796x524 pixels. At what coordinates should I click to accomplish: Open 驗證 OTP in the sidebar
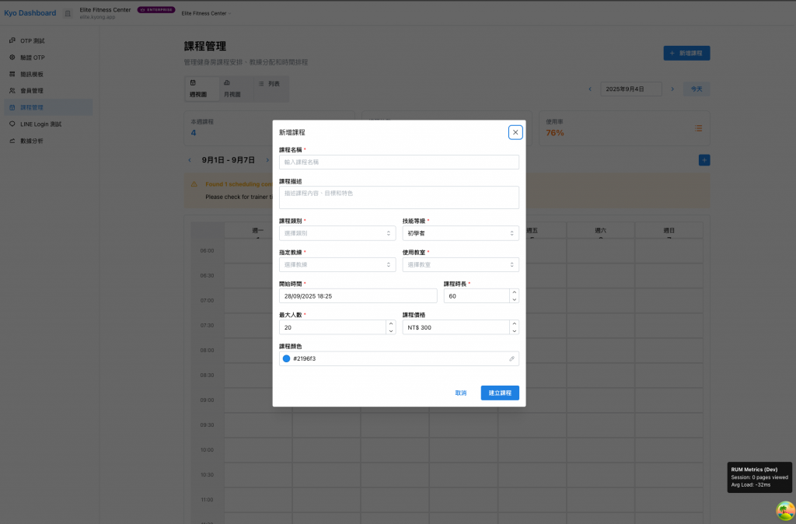[x=48, y=58]
